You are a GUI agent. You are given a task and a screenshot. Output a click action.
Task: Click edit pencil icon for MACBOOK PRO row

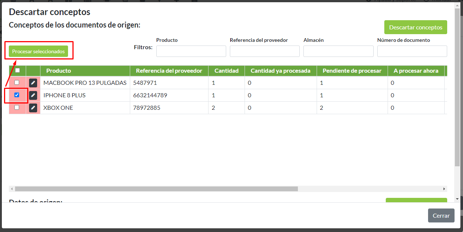tap(33, 83)
